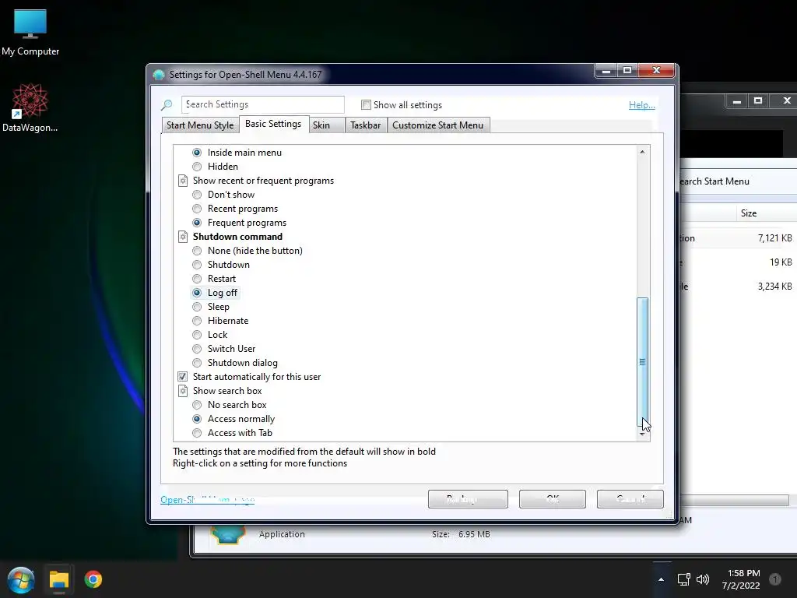
Task: Click the scrollbar up arrow in settings list
Action: coord(642,152)
